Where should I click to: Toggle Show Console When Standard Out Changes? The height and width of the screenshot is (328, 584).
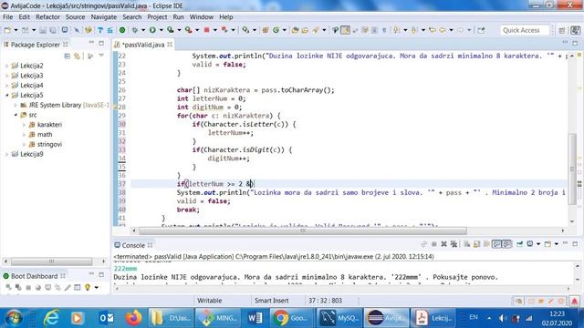click(496, 244)
